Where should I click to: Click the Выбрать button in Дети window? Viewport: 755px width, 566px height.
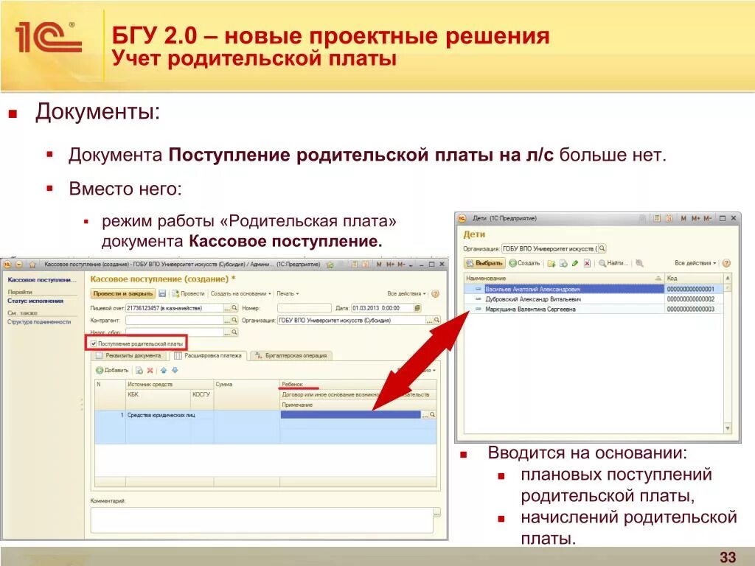coord(485,263)
